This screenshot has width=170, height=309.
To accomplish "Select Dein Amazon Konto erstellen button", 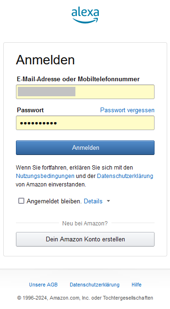I will (x=85, y=239).
